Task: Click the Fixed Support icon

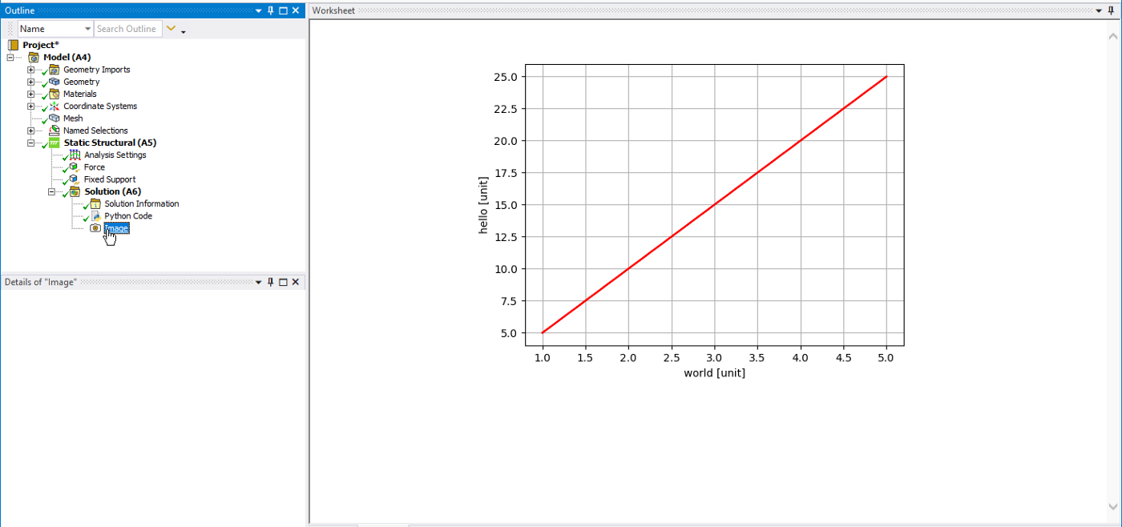Action: 75,179
